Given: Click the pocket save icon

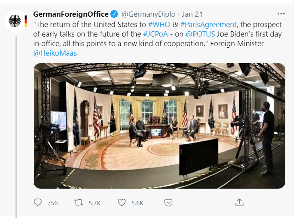Looking at the screenshot, I should (168, 203).
